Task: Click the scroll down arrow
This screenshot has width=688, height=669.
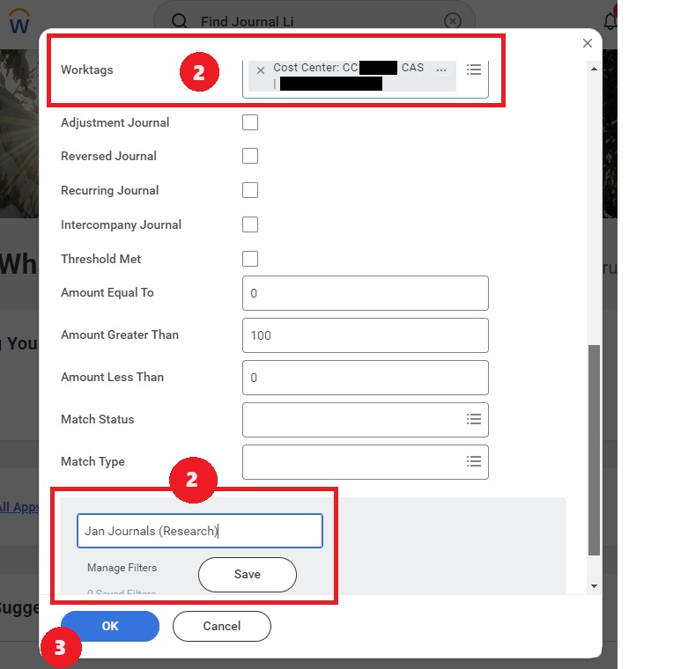Action: [x=594, y=586]
